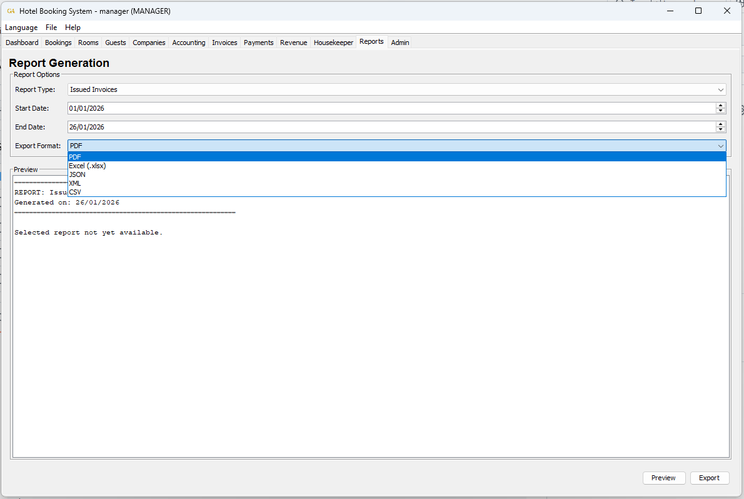744x499 pixels.
Task: Decrement Start Date with down arrow
Action: (x=721, y=111)
